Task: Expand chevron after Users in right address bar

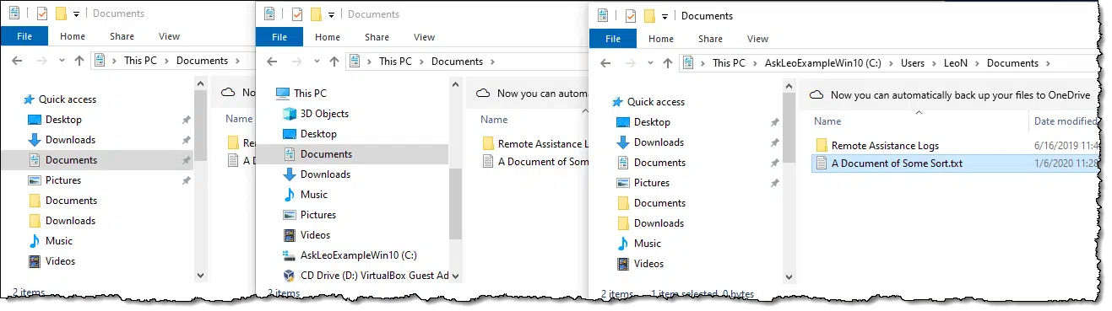Action: [936, 63]
